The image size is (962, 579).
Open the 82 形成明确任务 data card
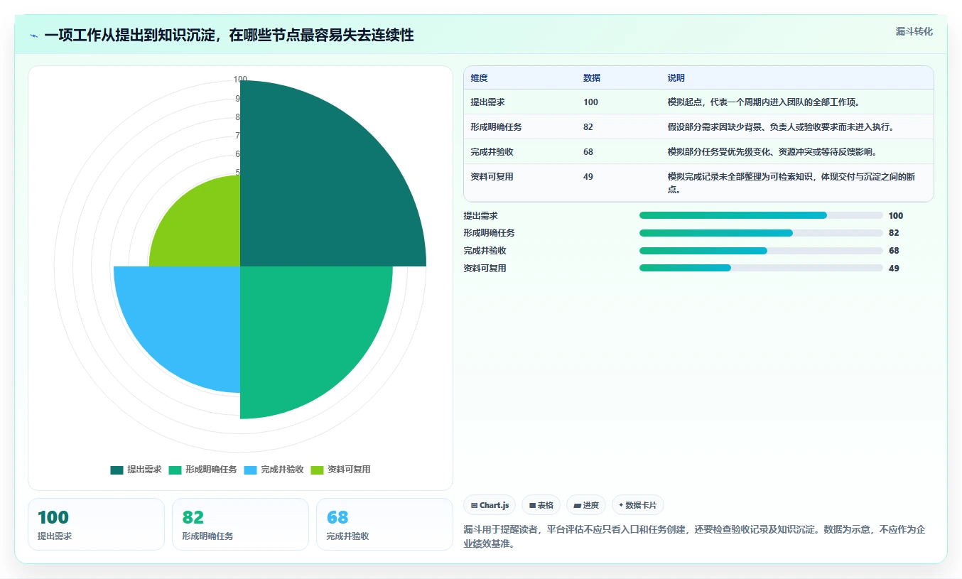(240, 524)
